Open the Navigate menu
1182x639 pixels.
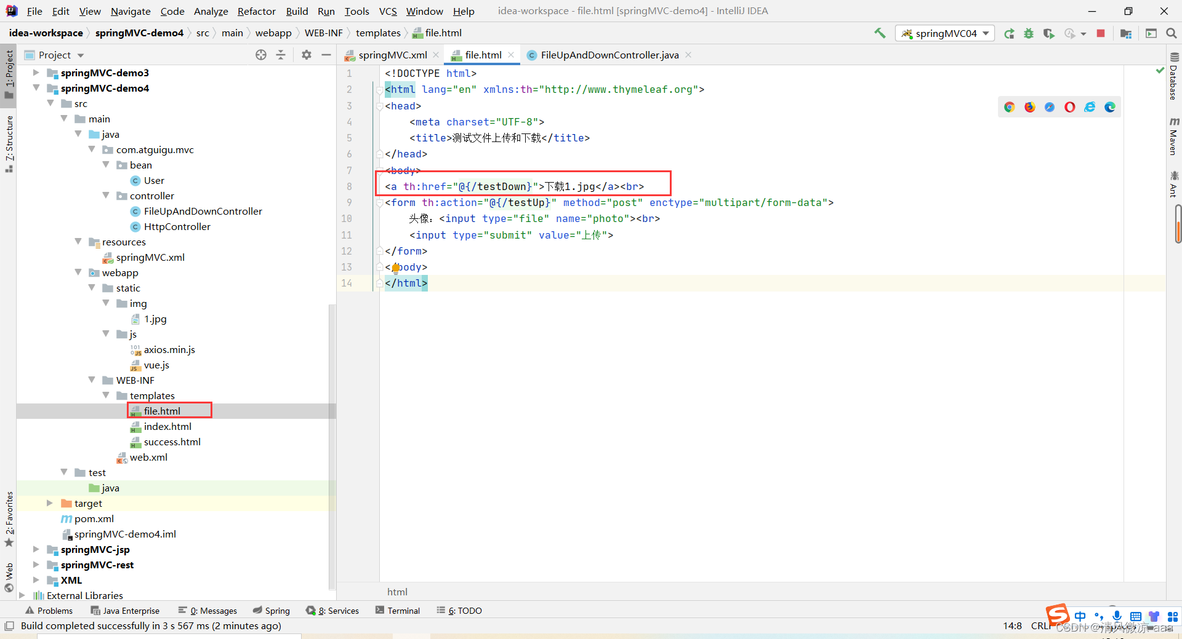pyautogui.click(x=131, y=11)
